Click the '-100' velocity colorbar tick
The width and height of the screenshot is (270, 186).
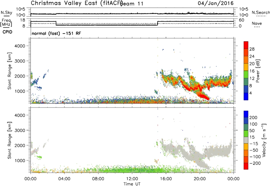click(x=255, y=157)
